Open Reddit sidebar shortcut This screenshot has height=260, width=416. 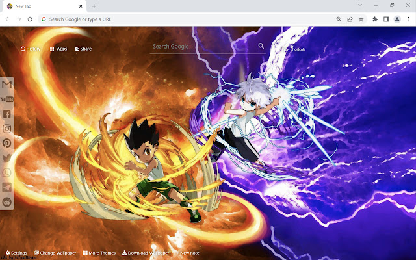coord(7,202)
